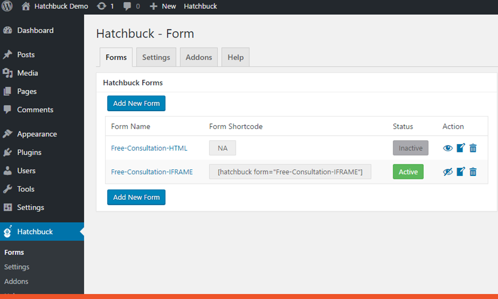Image resolution: width=498 pixels, height=299 pixels.
Task: Click the top Add New Form button
Action: (136, 103)
